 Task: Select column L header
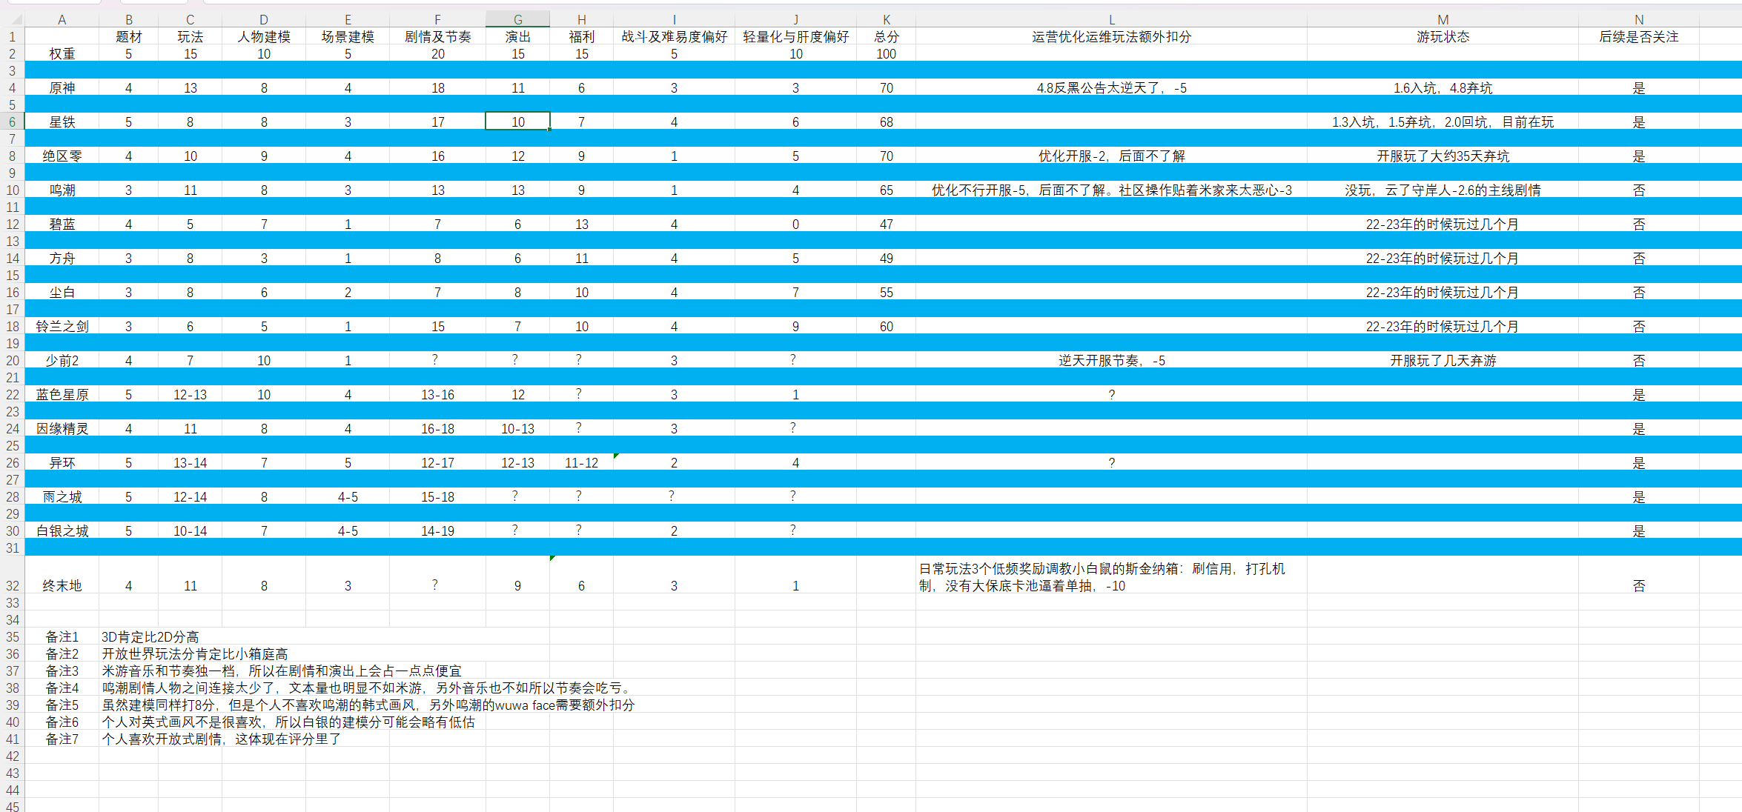coord(1111,19)
